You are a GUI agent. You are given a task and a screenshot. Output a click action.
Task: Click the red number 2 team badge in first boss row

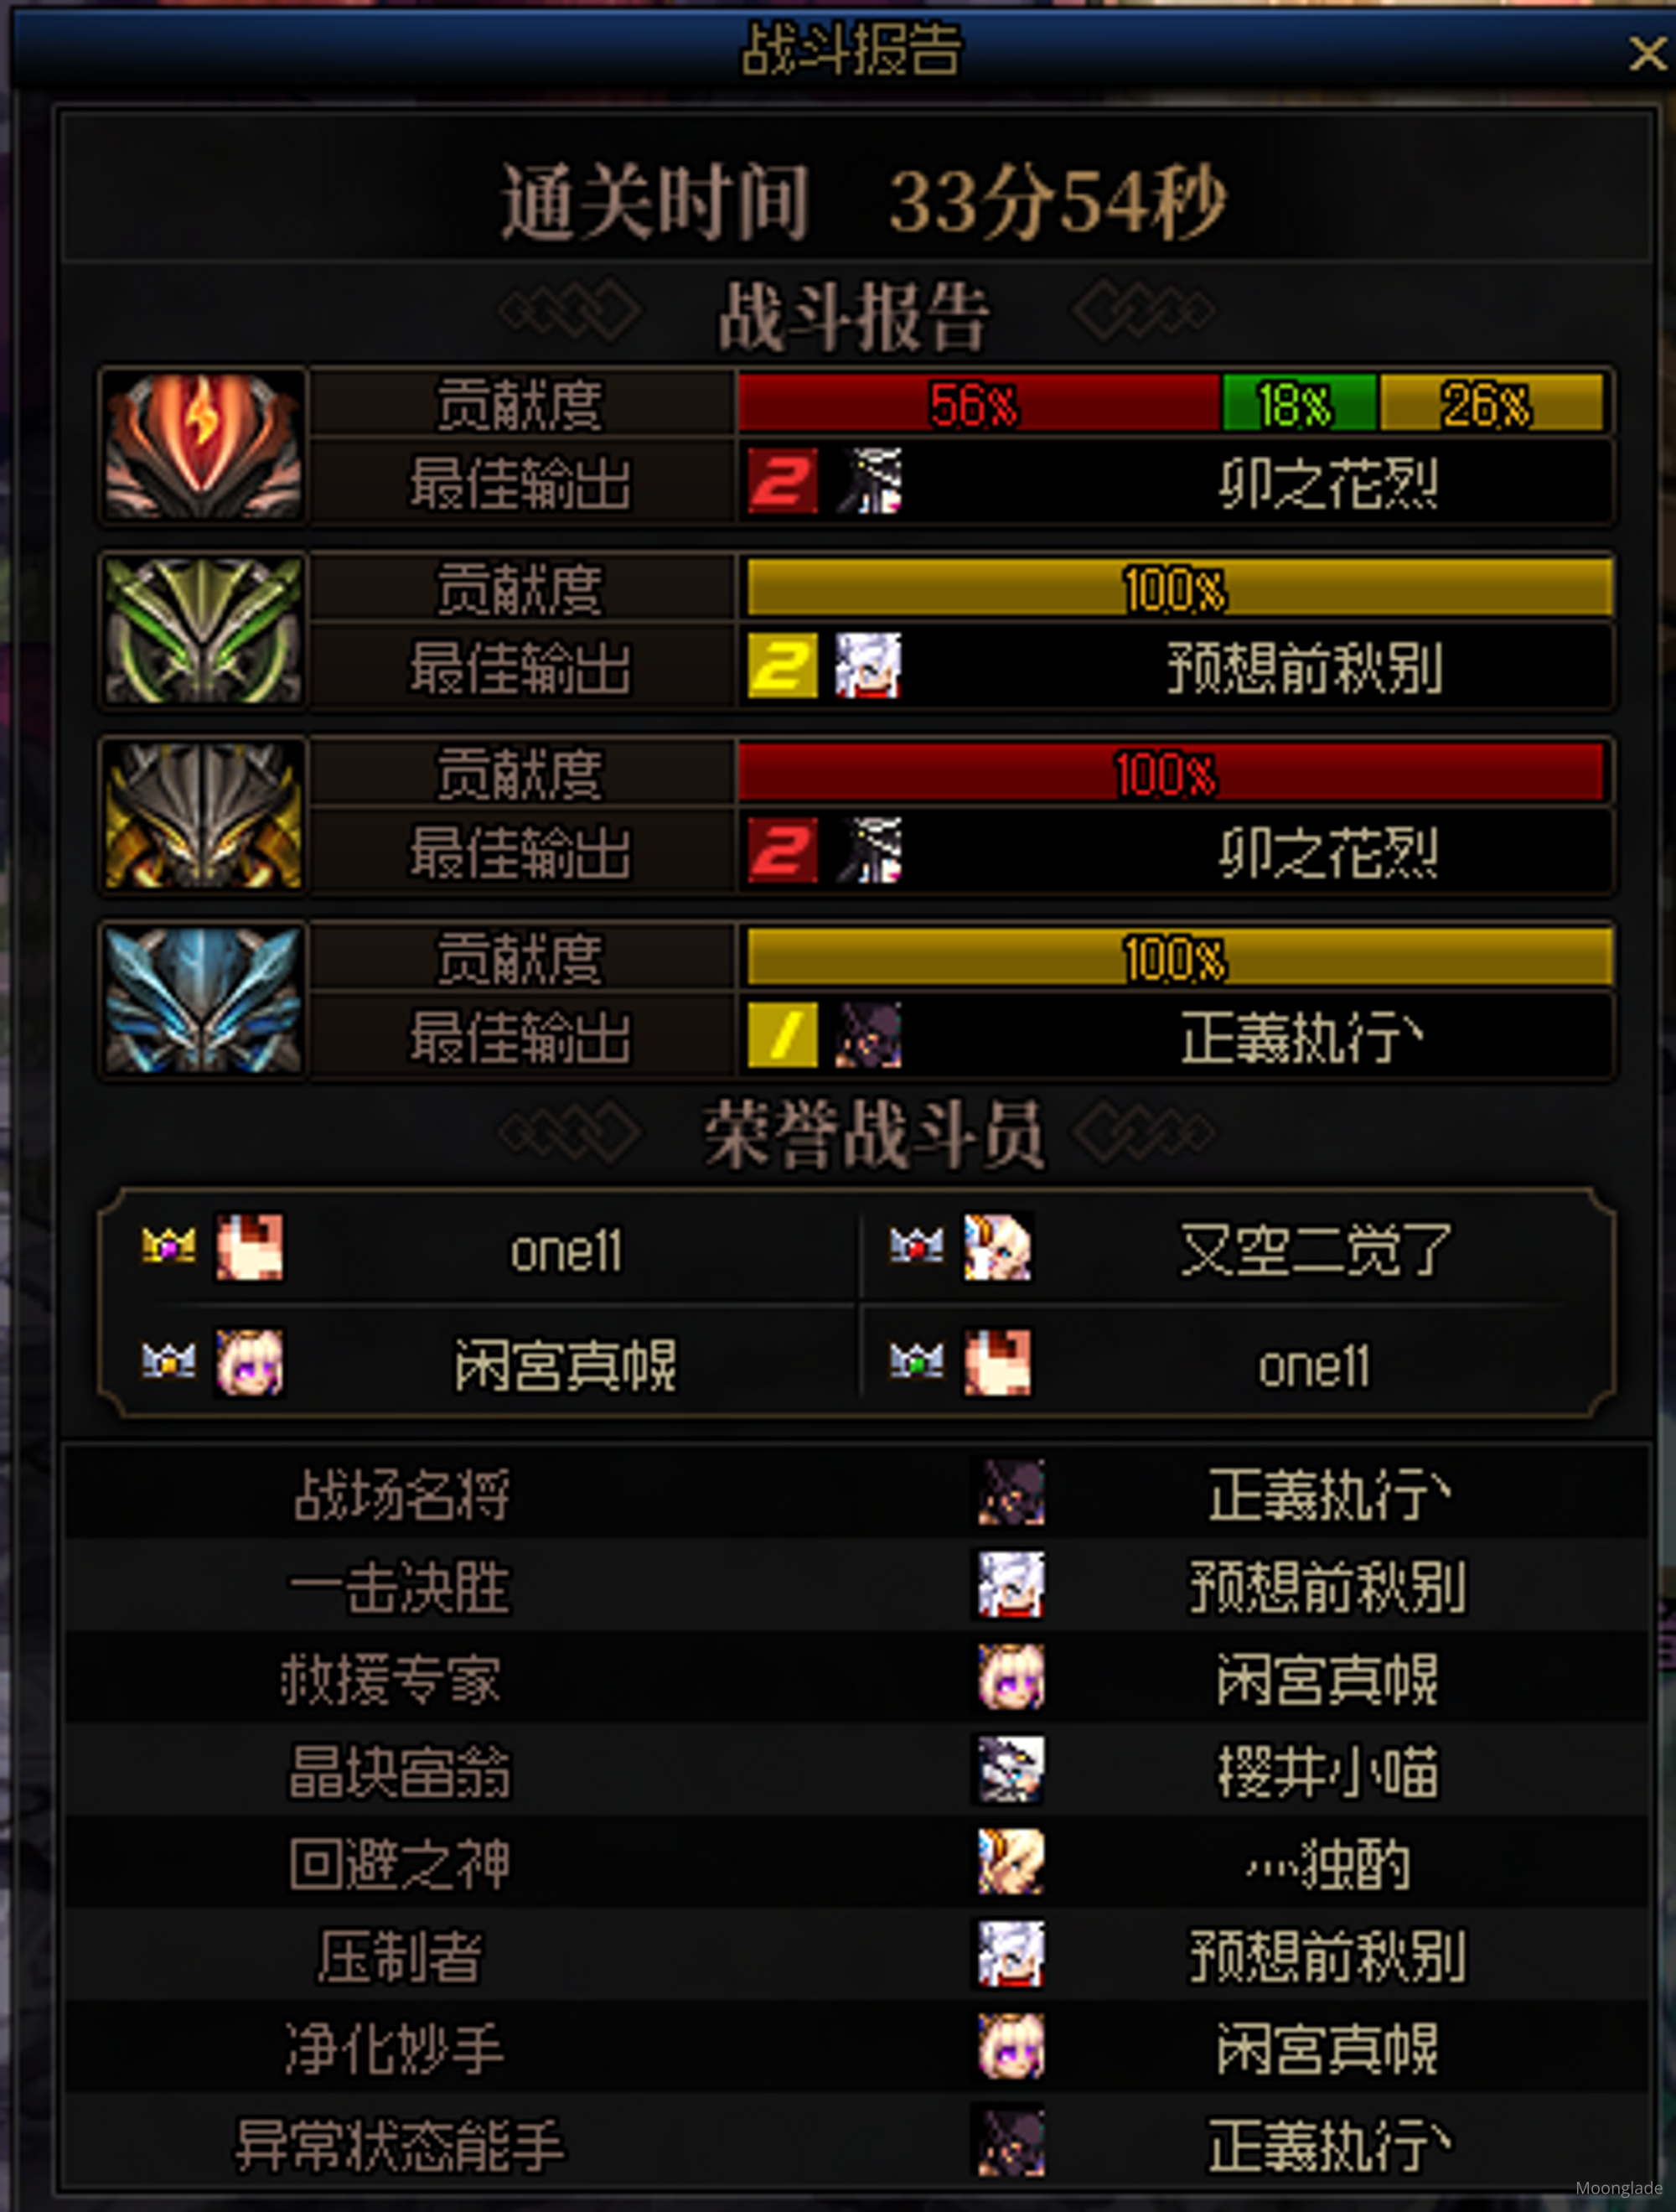782,481
